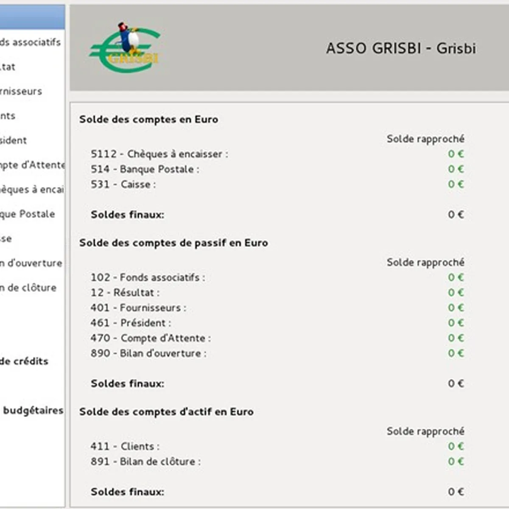509x509 pixels.
Task: Click the highlighted blue sidebar row
Action: [x=32, y=17]
